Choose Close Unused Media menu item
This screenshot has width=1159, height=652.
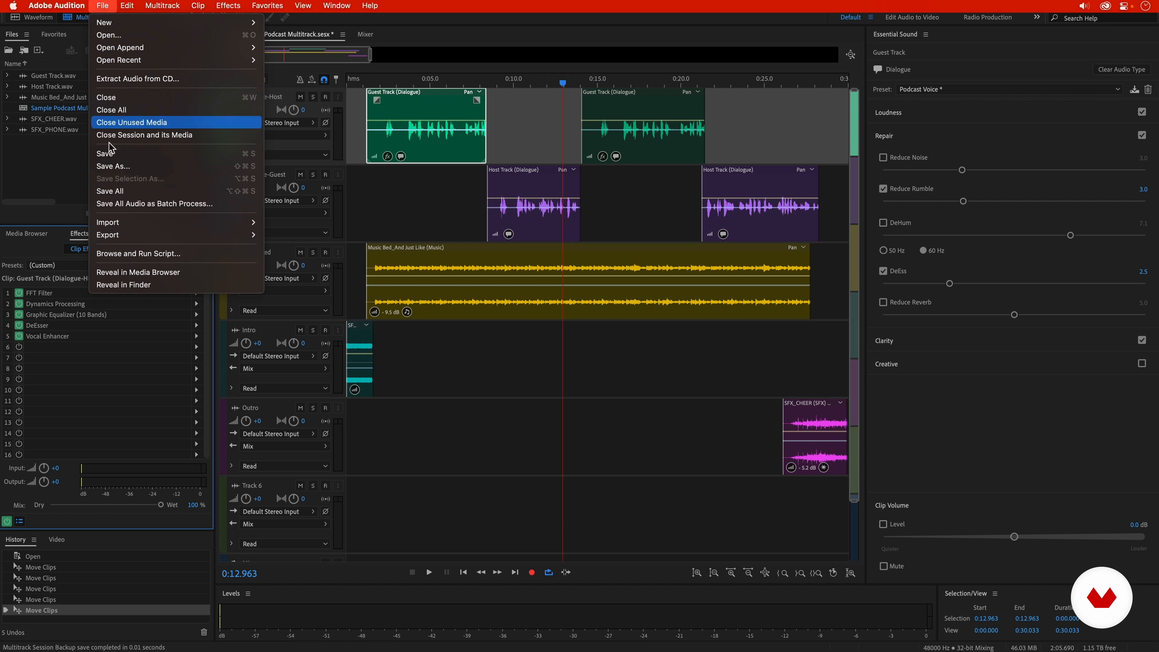point(176,122)
